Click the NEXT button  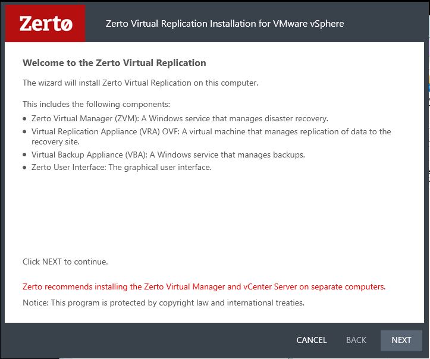tap(401, 340)
